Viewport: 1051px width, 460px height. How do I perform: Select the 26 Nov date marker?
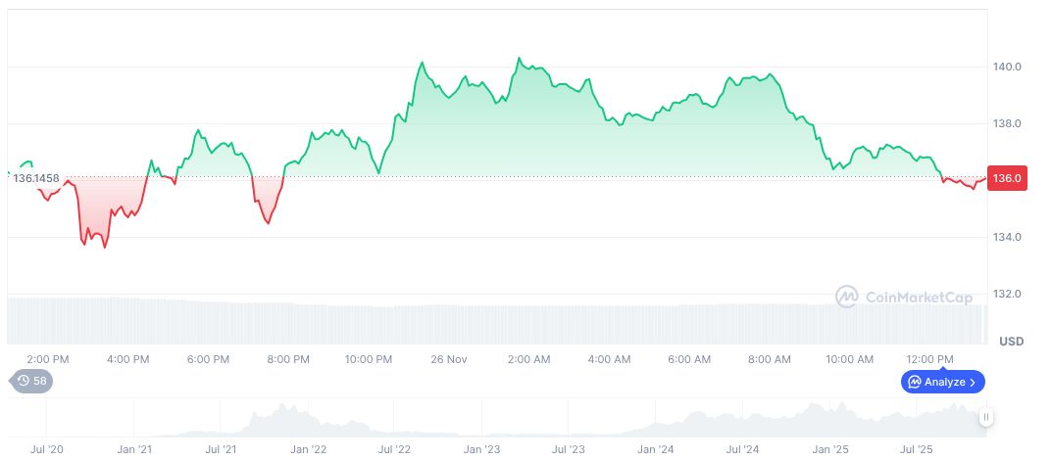449,359
